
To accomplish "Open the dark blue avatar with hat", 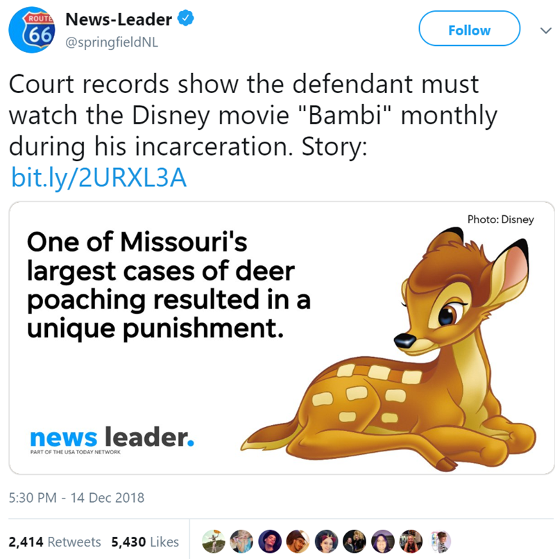I will (x=270, y=542).
